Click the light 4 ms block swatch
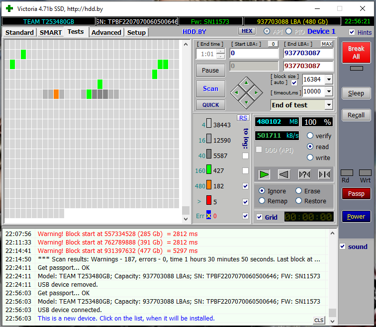Viewport: 376px width, 327px height. [208, 123]
